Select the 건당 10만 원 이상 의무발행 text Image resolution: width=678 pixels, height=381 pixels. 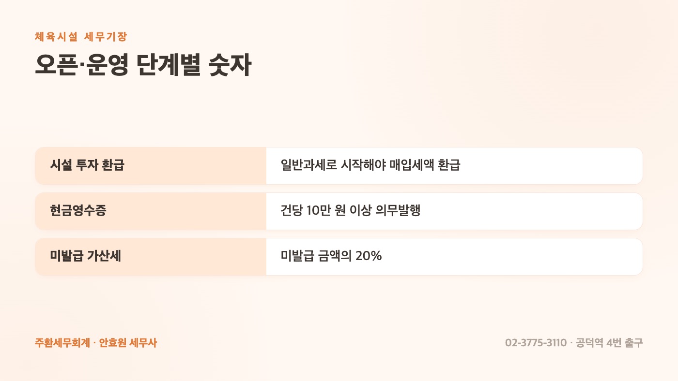[x=351, y=211]
